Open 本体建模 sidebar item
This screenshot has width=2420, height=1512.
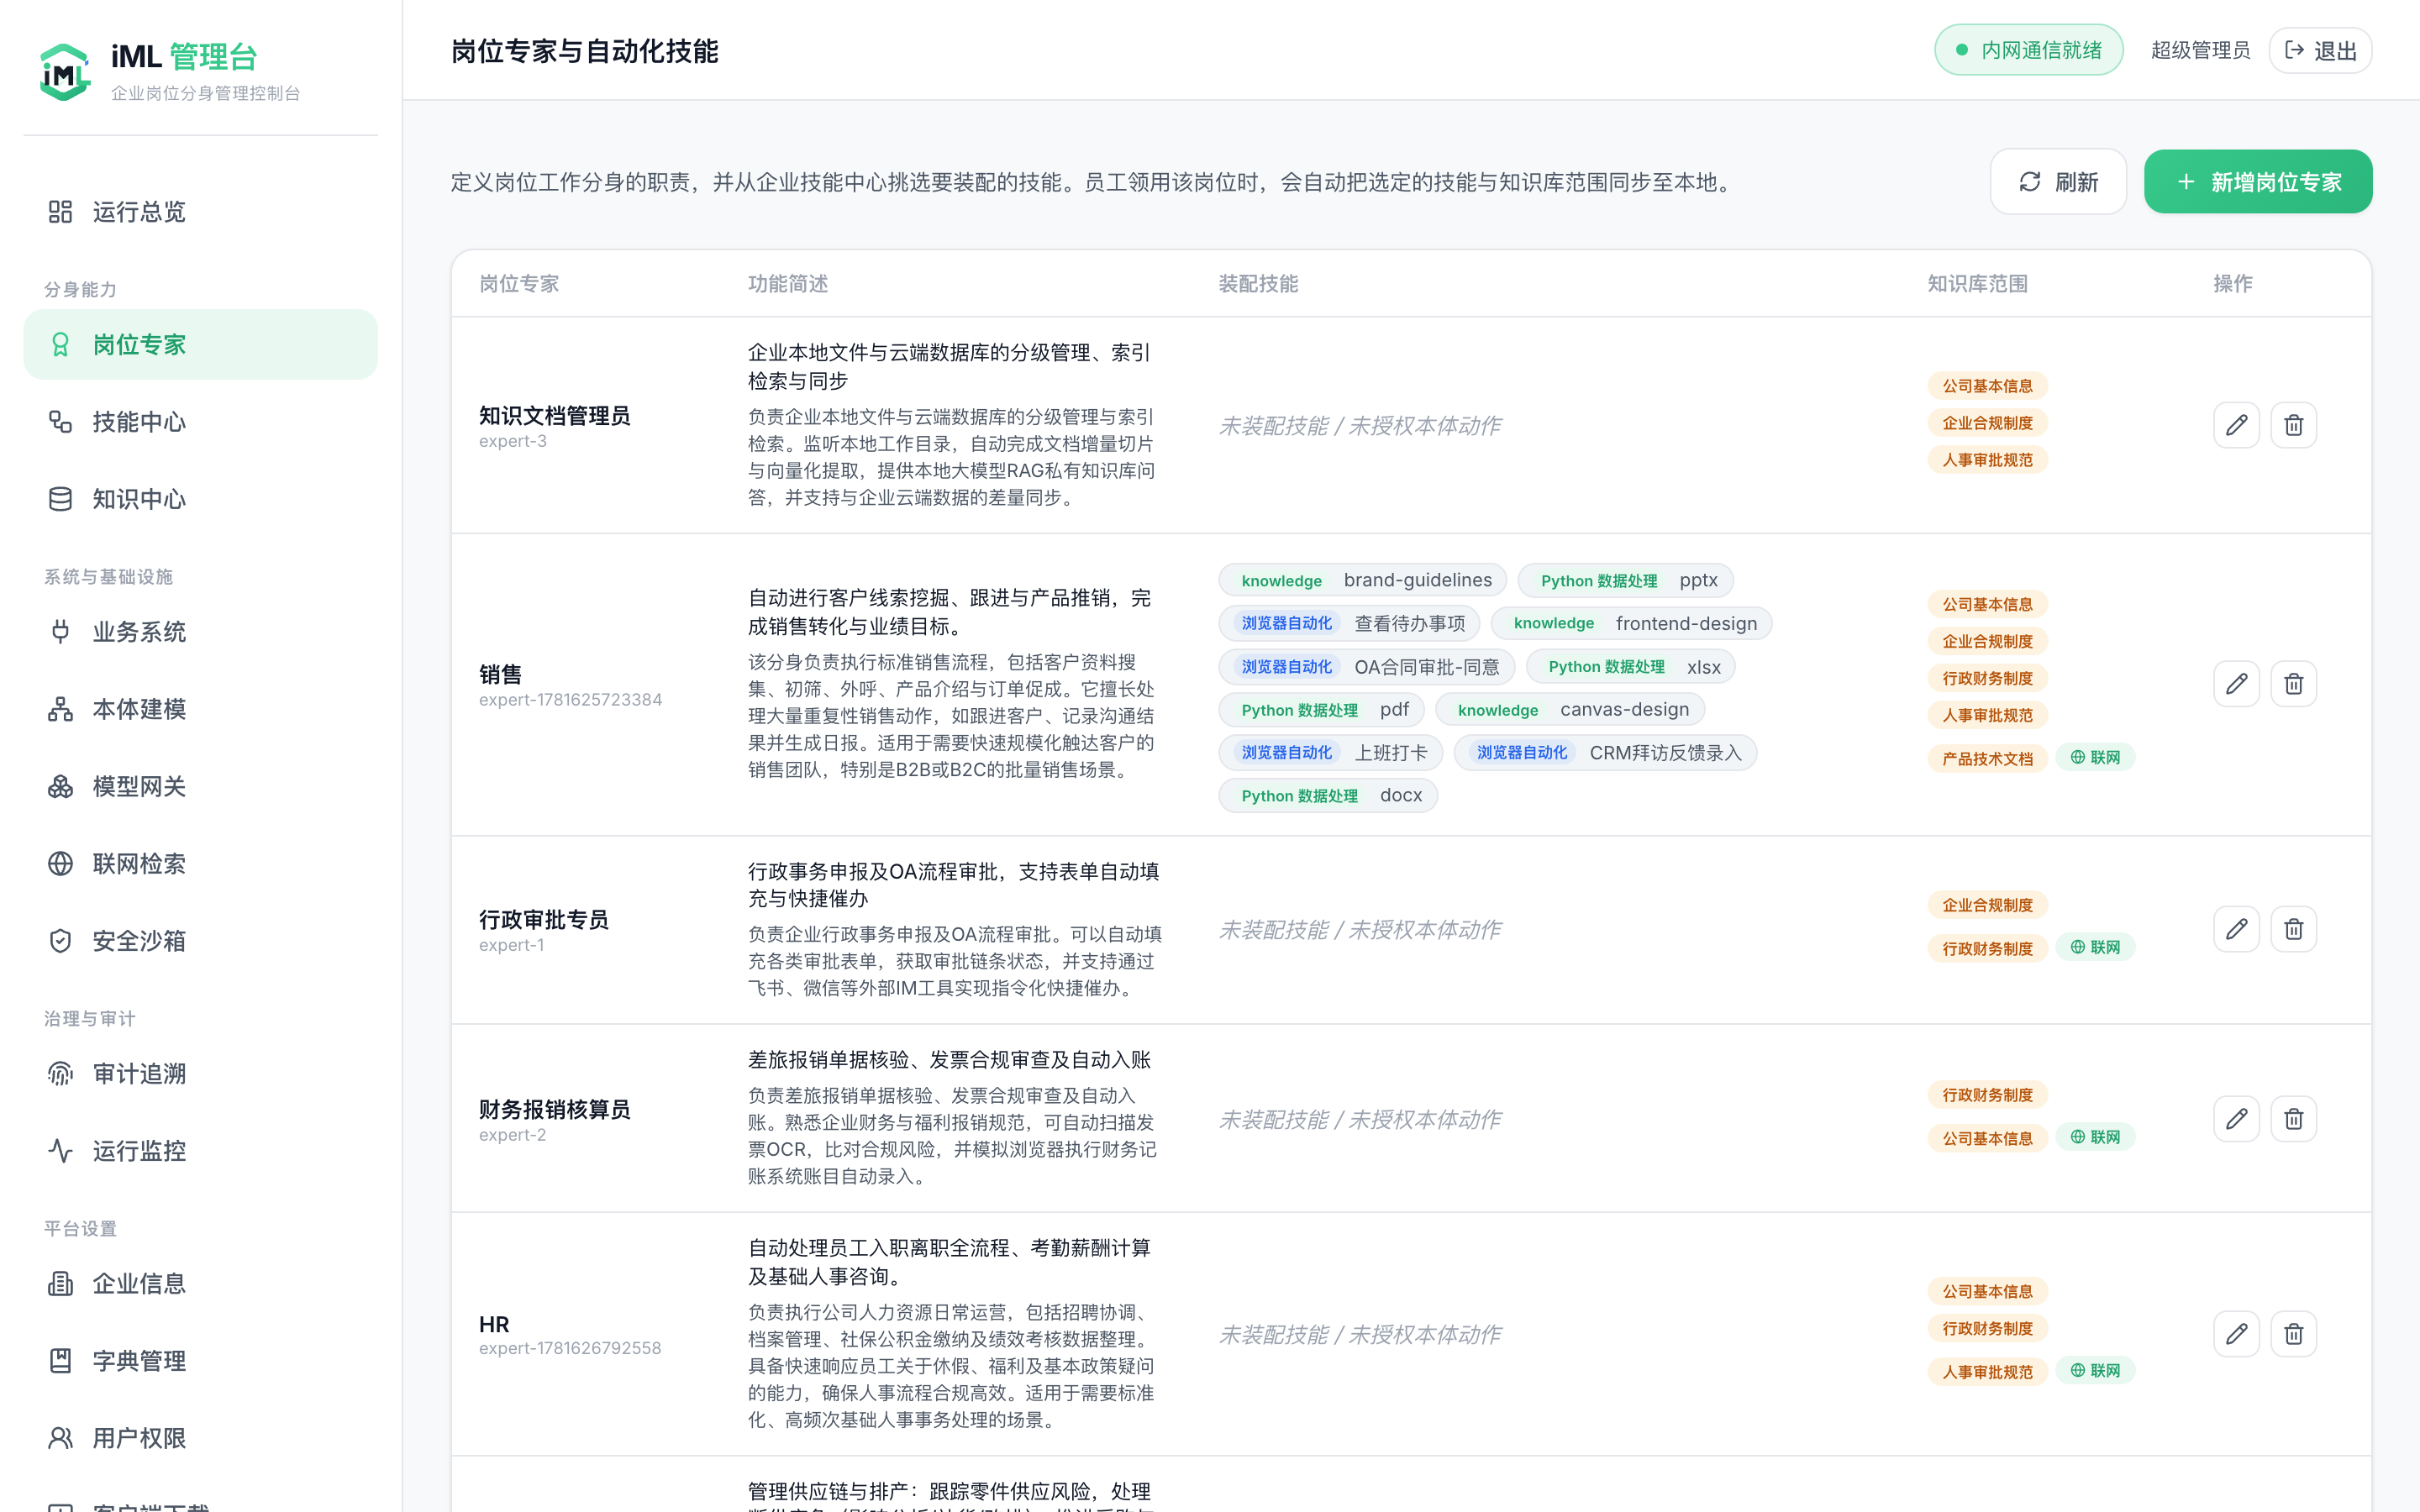[x=200, y=709]
